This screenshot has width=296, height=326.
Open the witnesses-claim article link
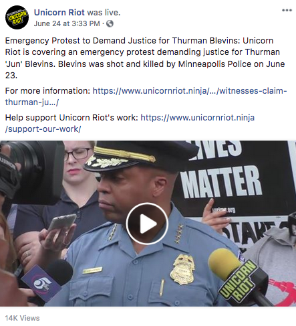click(146, 96)
